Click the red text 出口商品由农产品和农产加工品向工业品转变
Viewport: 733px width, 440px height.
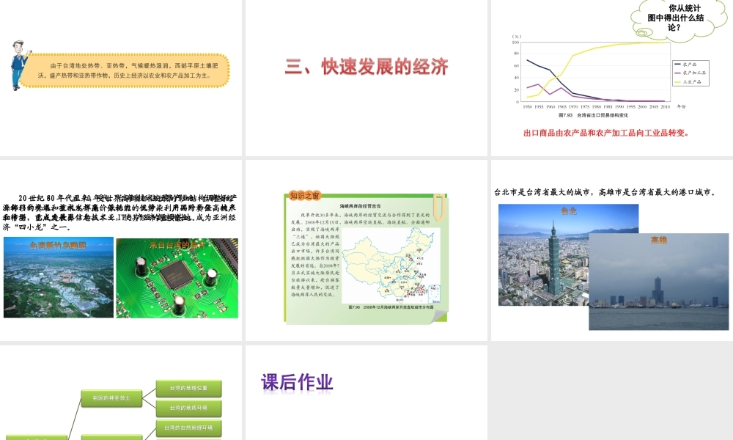[606, 133]
